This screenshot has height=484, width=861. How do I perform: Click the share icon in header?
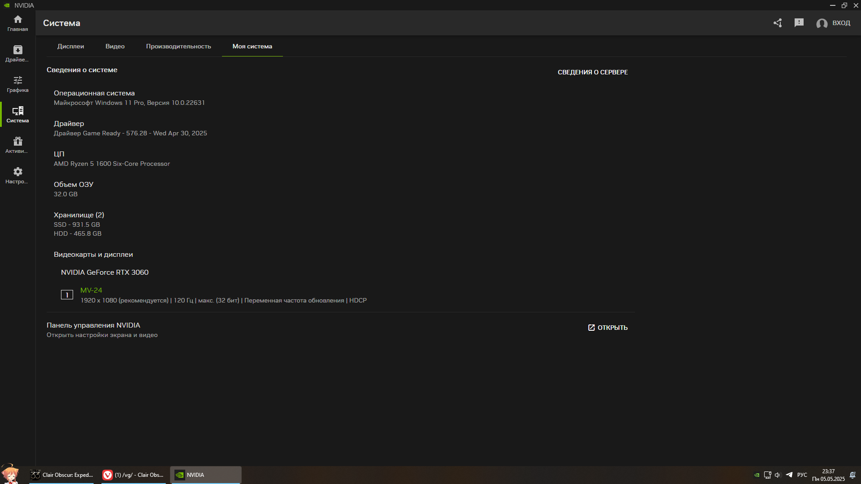[x=778, y=23]
